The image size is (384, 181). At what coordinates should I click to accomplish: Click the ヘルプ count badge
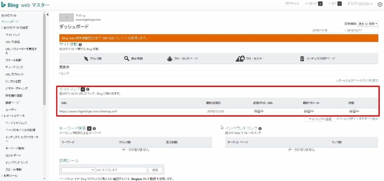click(x=339, y=4)
